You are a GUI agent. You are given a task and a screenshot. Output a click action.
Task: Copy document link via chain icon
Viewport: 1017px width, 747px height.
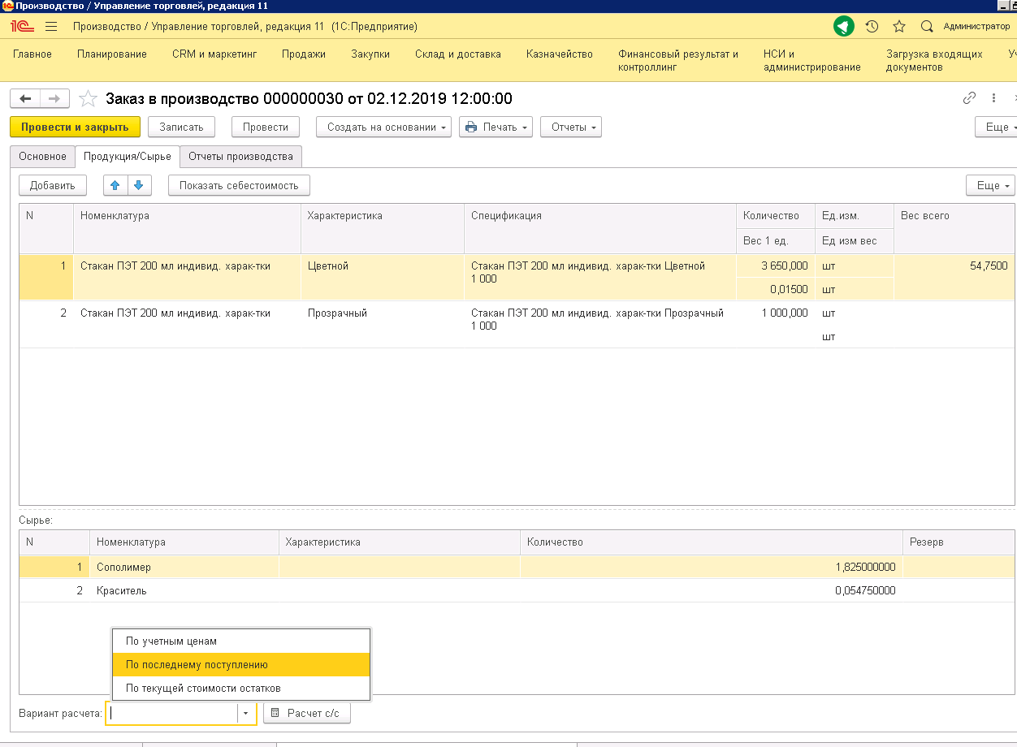point(969,98)
